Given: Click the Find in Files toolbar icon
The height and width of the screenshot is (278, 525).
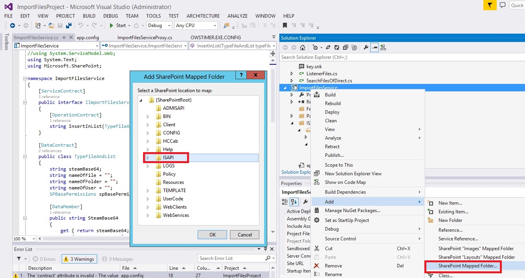Looking at the screenshot, I should tap(226, 25).
